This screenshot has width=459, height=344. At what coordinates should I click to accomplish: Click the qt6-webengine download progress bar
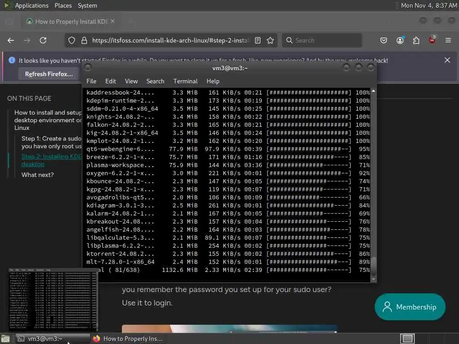click(309, 149)
